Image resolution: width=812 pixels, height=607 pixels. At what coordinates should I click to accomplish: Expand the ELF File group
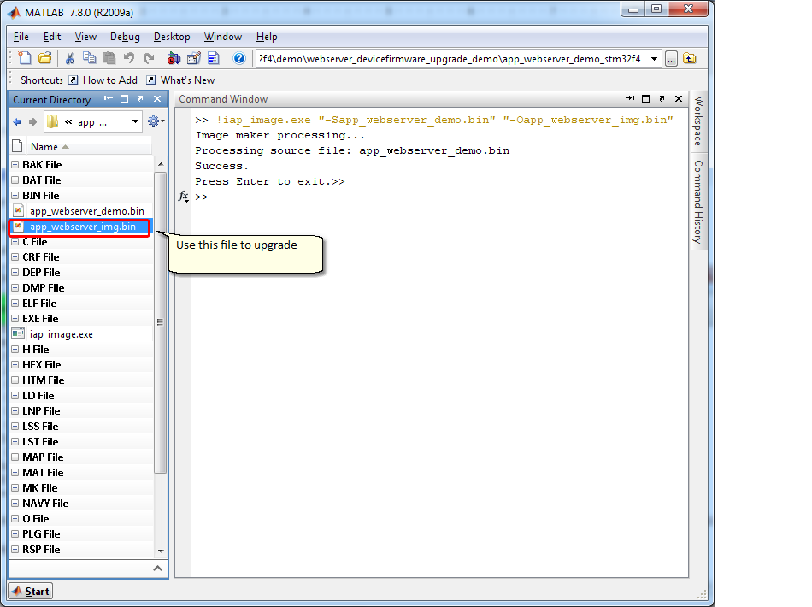click(15, 303)
